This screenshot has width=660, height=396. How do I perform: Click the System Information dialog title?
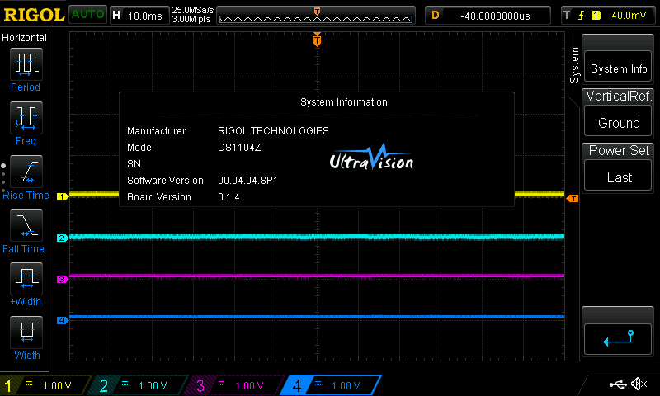pyautogui.click(x=343, y=102)
